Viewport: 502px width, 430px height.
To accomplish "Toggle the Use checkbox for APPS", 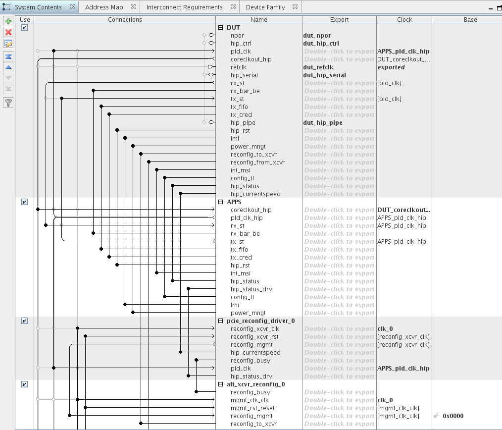I will click(24, 202).
